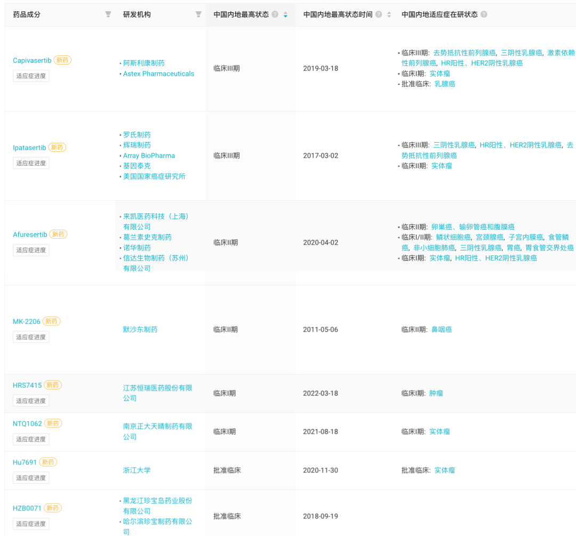Open 罗氏制药 organization link
The width and height of the screenshot is (576, 536).
(x=137, y=135)
